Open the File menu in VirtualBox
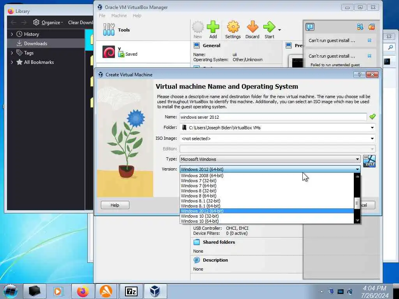This screenshot has height=299, width=399. (x=102, y=16)
